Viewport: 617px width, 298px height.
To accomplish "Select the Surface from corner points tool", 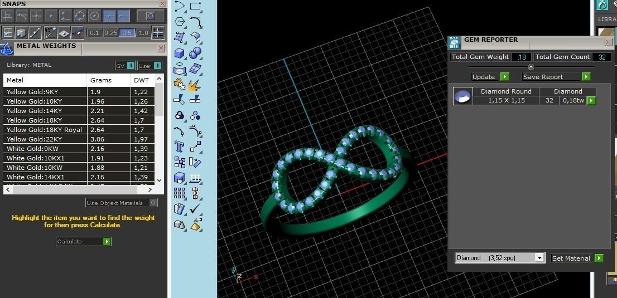I will [180, 37].
